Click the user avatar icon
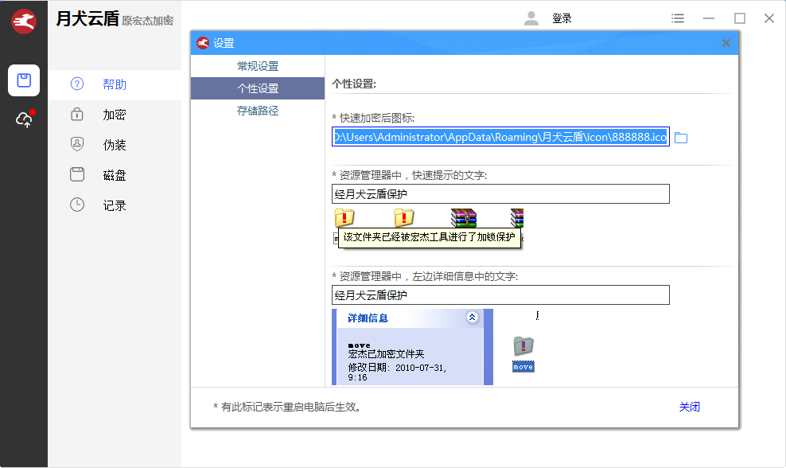 [x=531, y=18]
